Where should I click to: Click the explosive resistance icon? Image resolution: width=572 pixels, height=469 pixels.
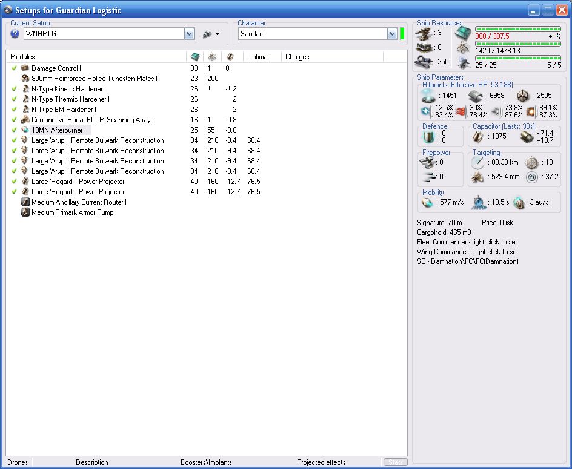coord(531,111)
